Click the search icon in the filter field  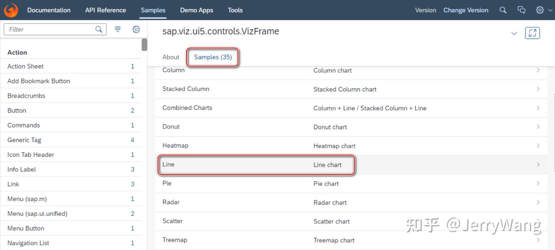click(x=98, y=29)
